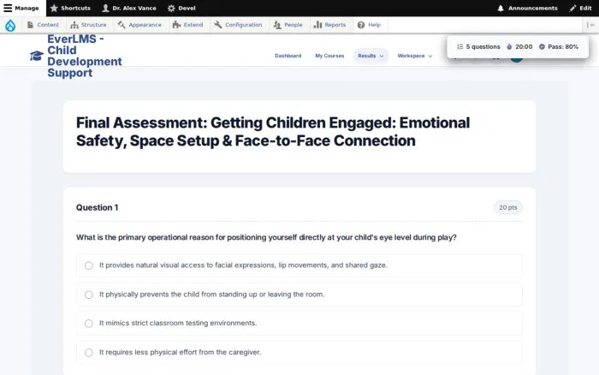Image resolution: width=599 pixels, height=375 pixels.
Task: Click the Devel gear icon
Action: coord(171,8)
